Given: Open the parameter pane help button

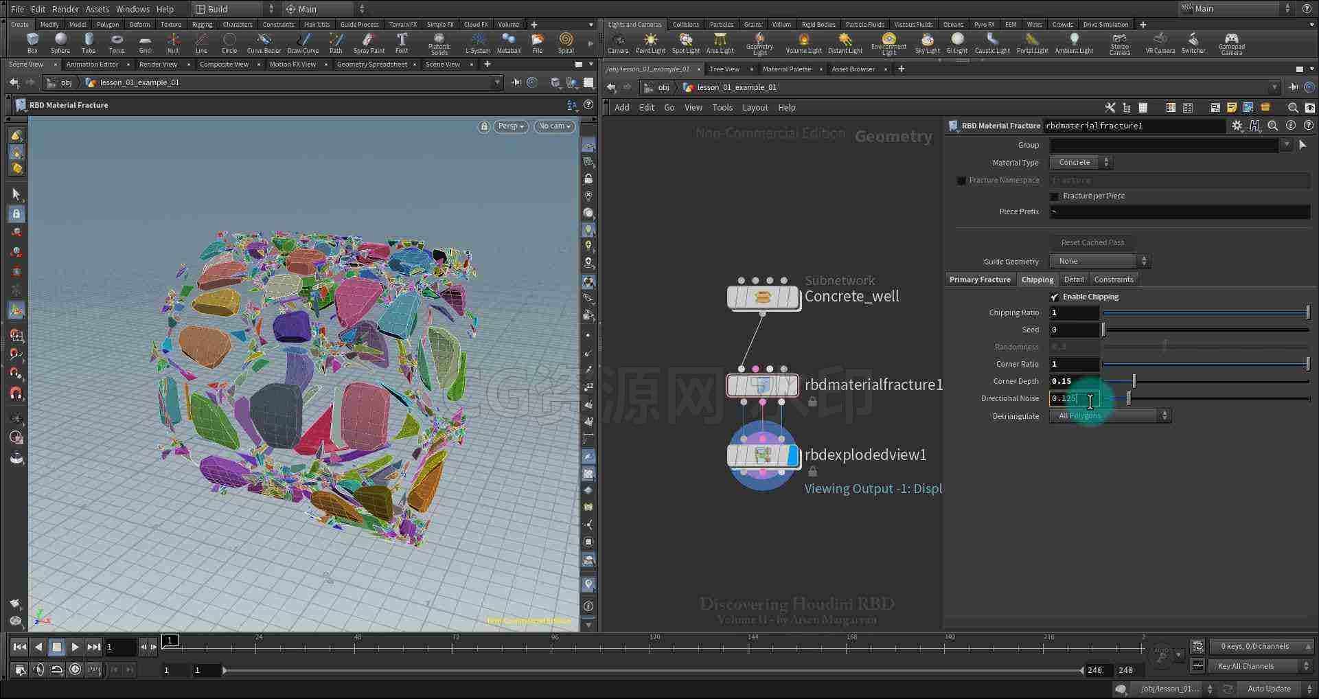Looking at the screenshot, I should point(1308,126).
